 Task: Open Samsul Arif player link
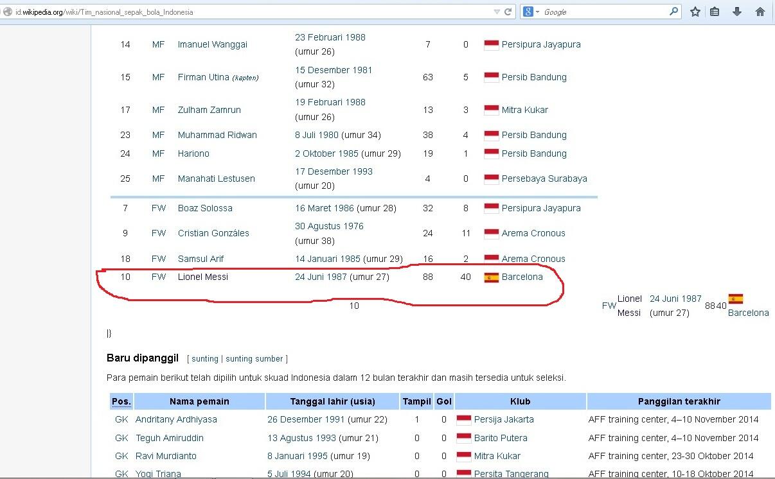click(x=201, y=259)
